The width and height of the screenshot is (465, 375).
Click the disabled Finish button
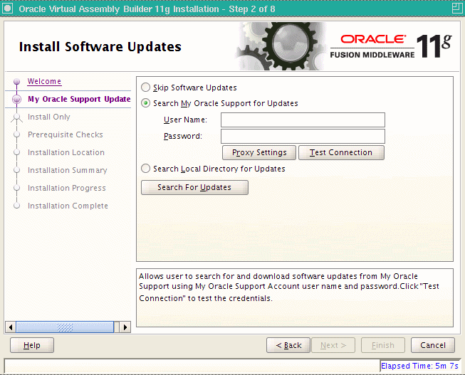(x=383, y=345)
